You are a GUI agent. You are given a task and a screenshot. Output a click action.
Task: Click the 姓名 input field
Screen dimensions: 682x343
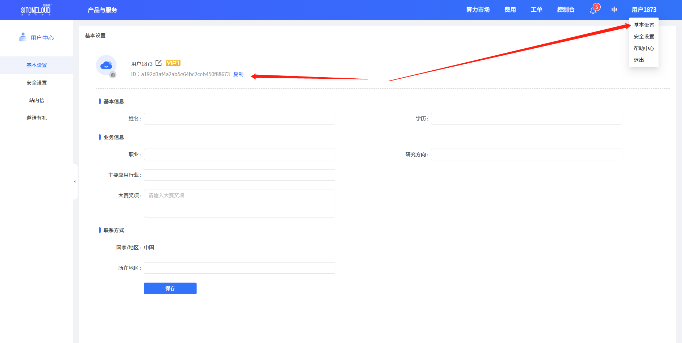(x=239, y=119)
